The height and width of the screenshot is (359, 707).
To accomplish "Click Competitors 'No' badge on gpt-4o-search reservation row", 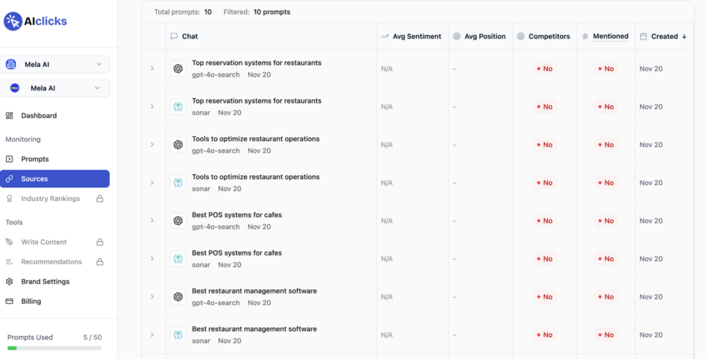I will [x=545, y=68].
